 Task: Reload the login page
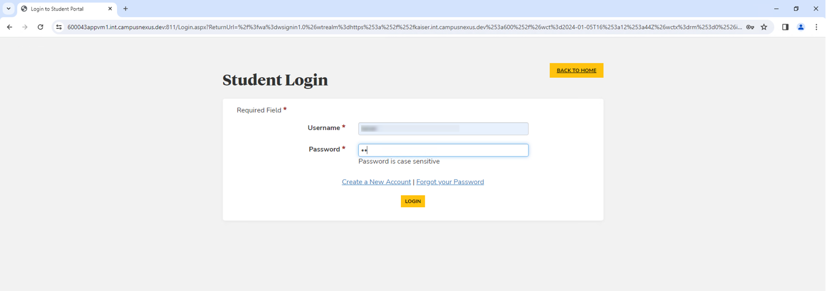click(40, 27)
